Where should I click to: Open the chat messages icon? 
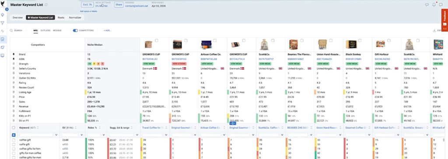pyautogui.click(x=441, y=4)
